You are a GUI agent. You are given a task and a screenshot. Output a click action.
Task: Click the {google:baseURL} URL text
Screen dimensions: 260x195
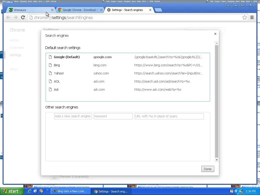coord(169,57)
